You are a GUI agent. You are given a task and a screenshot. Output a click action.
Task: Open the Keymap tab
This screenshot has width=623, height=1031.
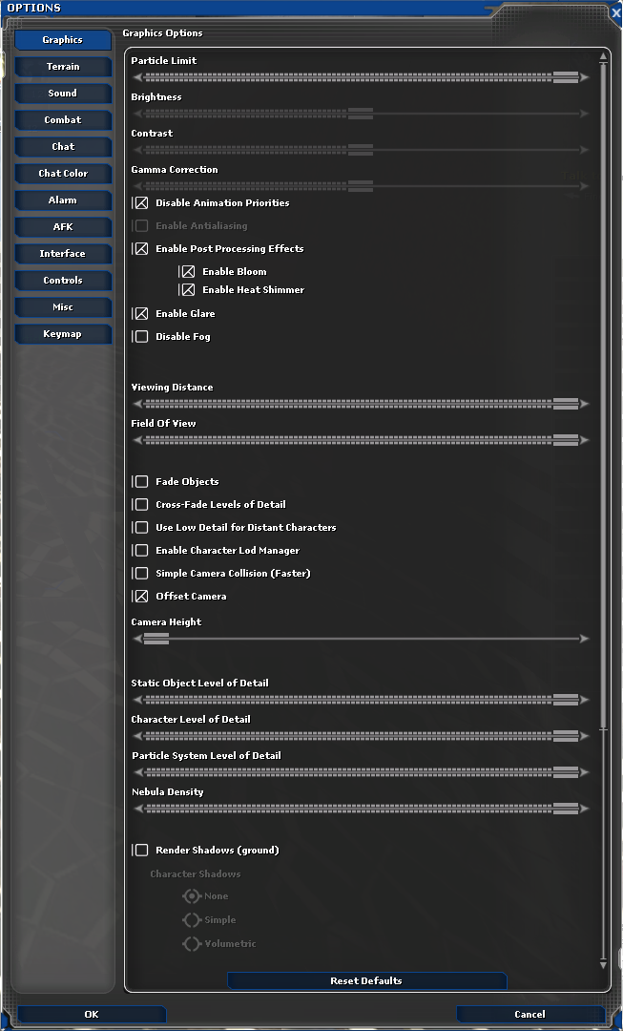[x=62, y=334]
